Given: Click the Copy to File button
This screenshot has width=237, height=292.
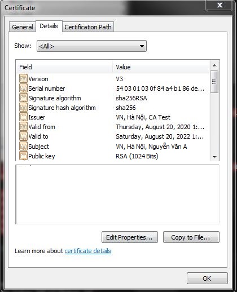Looking at the screenshot, I should [191, 237].
